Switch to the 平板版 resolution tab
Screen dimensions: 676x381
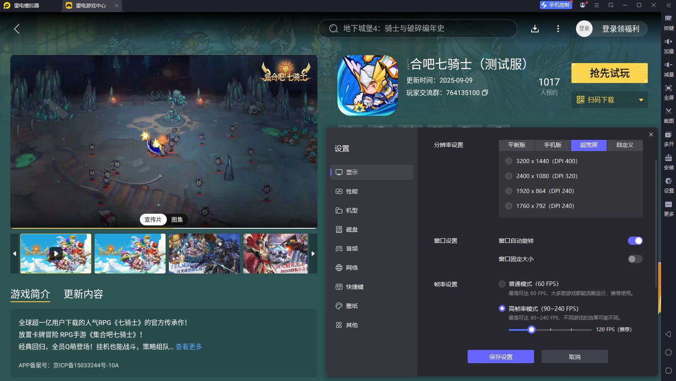pyautogui.click(x=517, y=145)
